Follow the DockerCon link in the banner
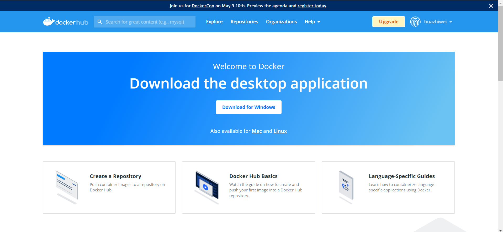Image resolution: width=503 pixels, height=232 pixels. 203,6
